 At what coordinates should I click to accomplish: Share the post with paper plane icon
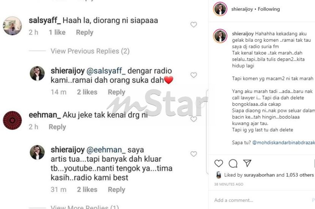pyautogui.click(x=247, y=163)
